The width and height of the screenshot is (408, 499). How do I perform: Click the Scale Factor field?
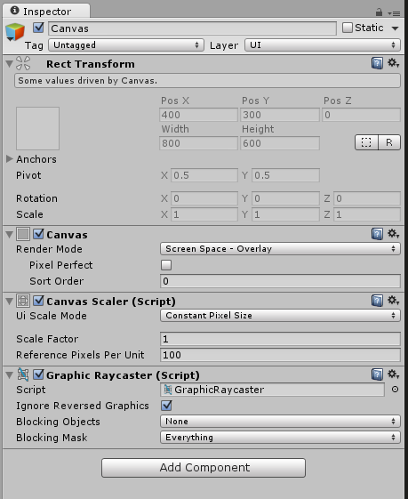[280, 339]
